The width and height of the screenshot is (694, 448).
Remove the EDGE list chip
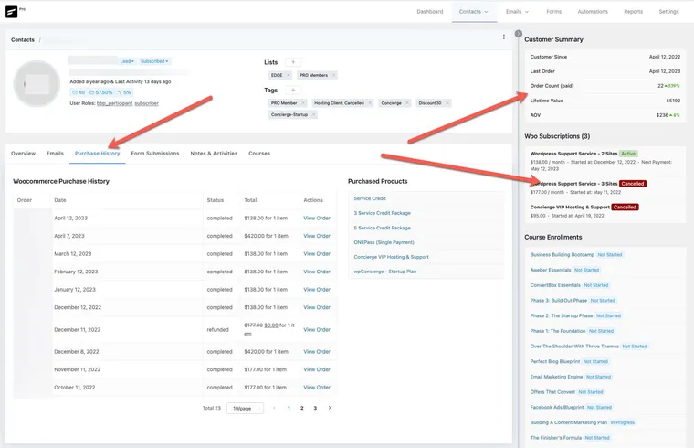point(289,75)
